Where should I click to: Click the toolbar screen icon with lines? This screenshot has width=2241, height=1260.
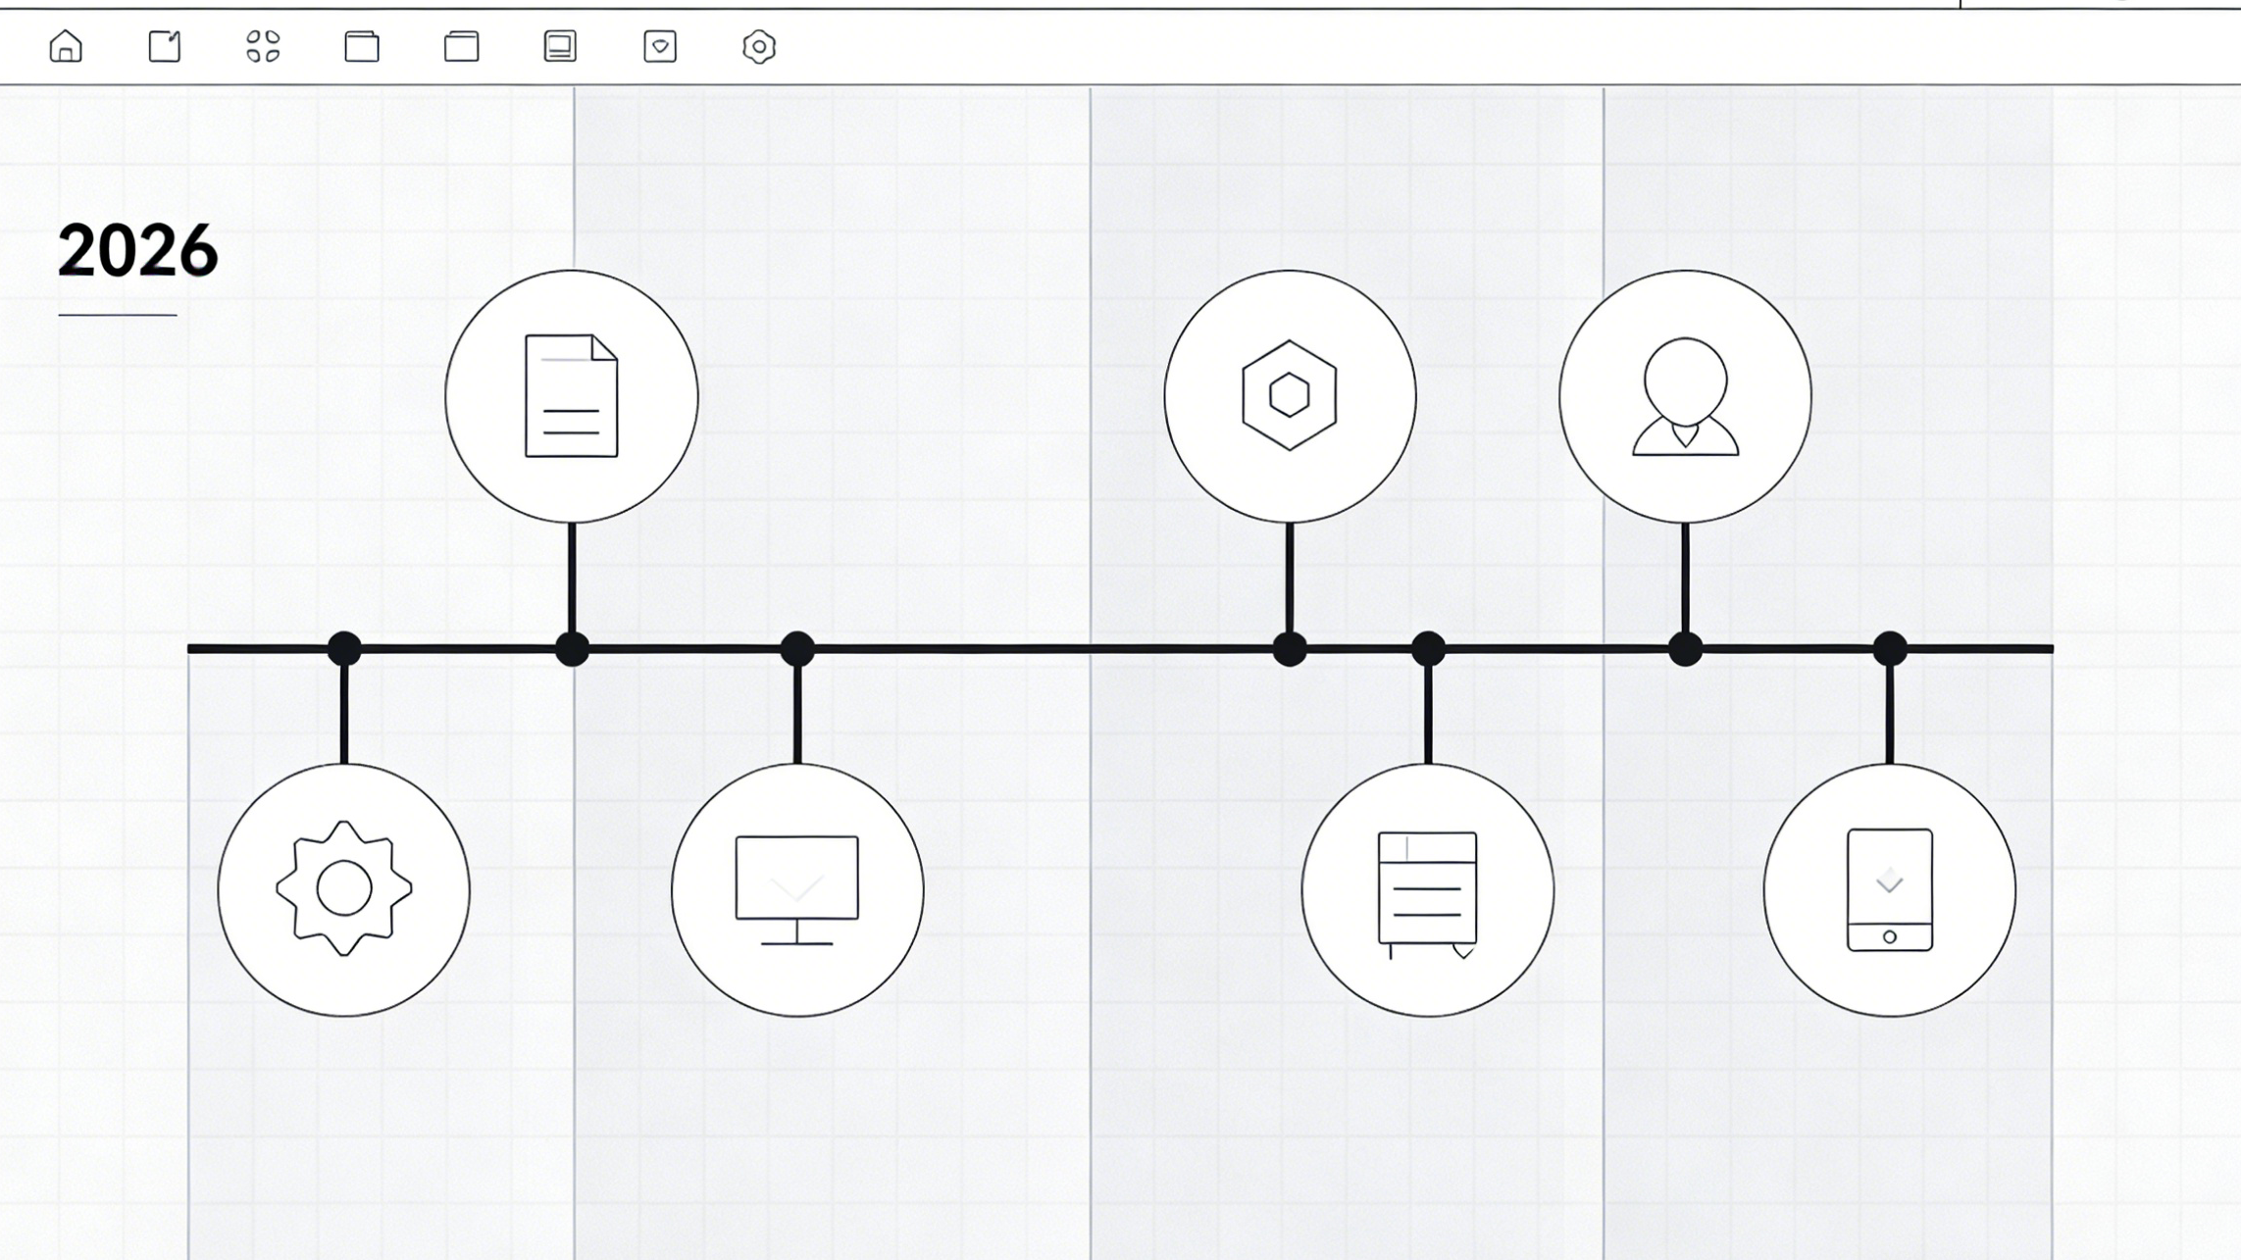pos(560,46)
